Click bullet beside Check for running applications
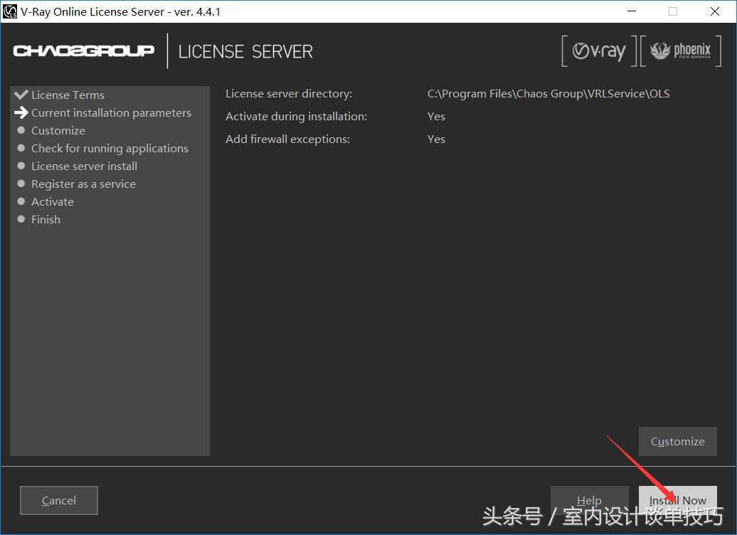The image size is (737, 535). [21, 147]
